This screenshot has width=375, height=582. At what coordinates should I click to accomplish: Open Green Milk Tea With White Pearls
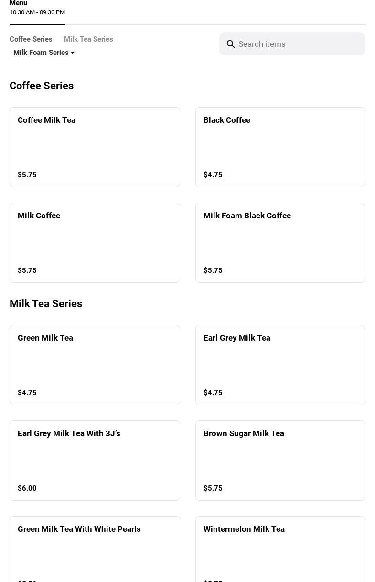coord(95,550)
